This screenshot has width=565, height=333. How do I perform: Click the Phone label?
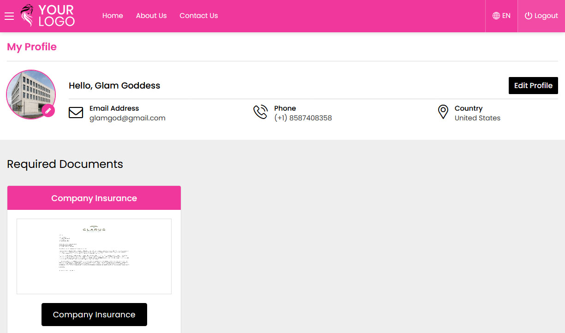285,108
